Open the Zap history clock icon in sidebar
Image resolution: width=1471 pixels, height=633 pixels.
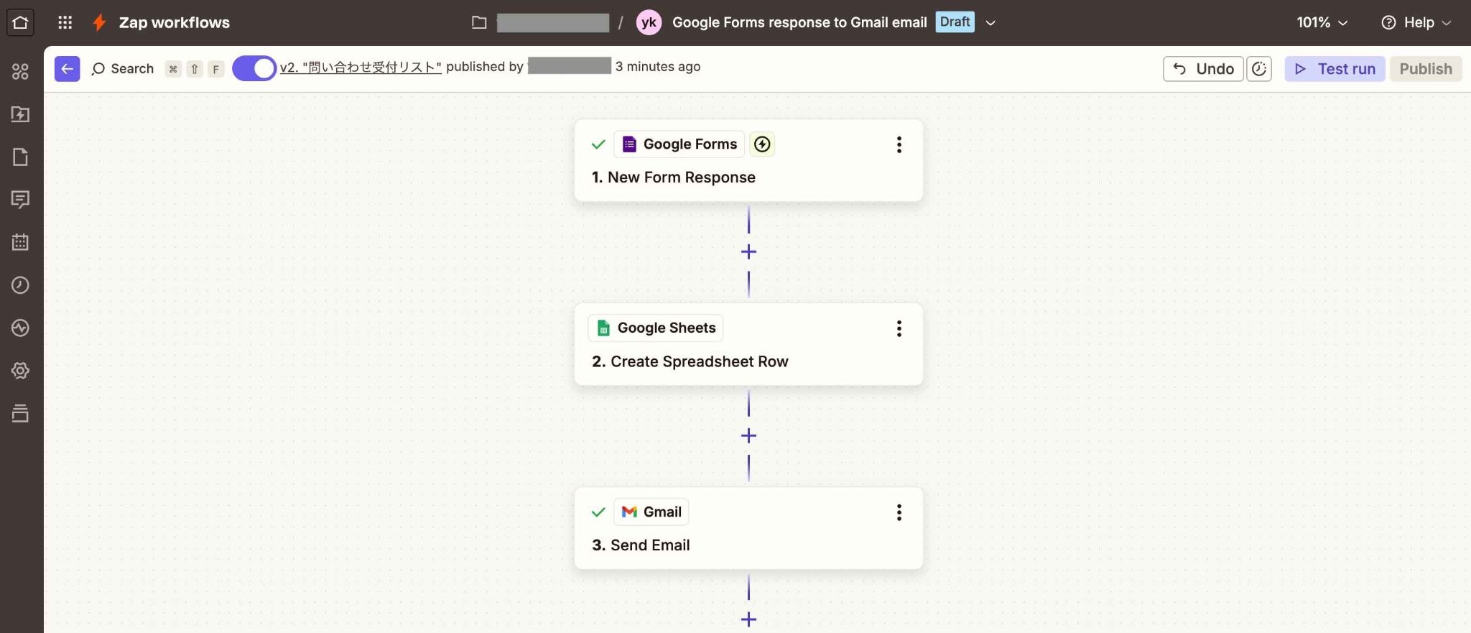20,285
